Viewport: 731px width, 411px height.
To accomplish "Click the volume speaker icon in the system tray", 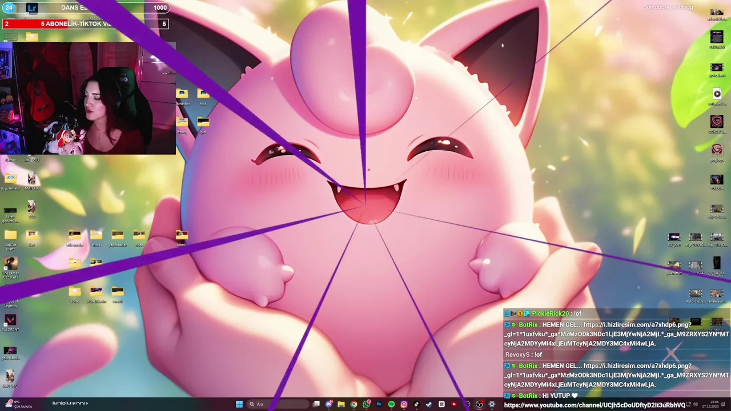I will (695, 404).
